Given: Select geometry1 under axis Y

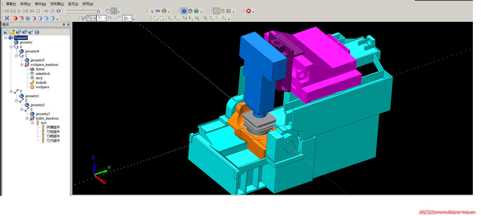Looking at the screenshot, I should (32, 96).
